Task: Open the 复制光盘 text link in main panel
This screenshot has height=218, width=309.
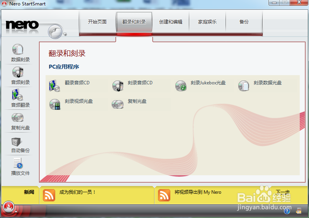Action: click(137, 101)
